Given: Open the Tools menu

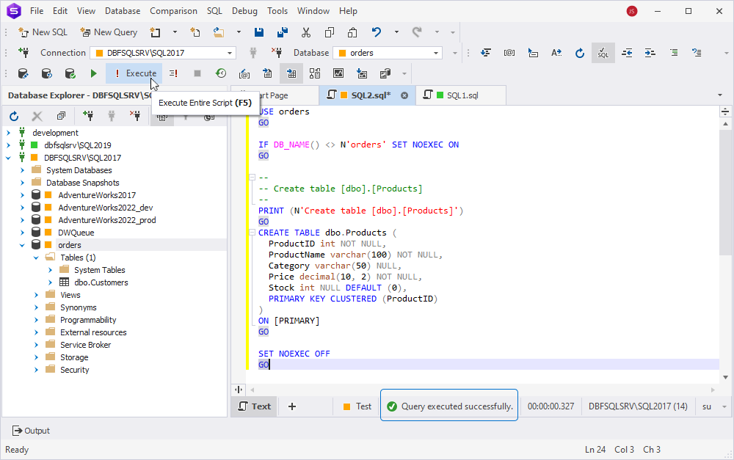Looking at the screenshot, I should [277, 11].
